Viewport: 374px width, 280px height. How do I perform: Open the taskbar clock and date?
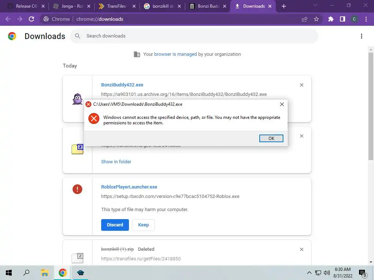point(343,273)
